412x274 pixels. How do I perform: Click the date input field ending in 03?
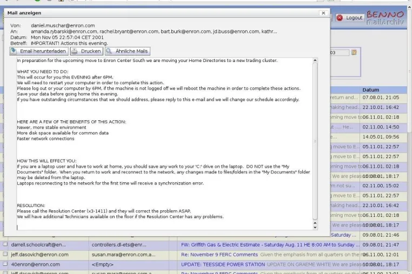pyautogui.click(x=340, y=52)
